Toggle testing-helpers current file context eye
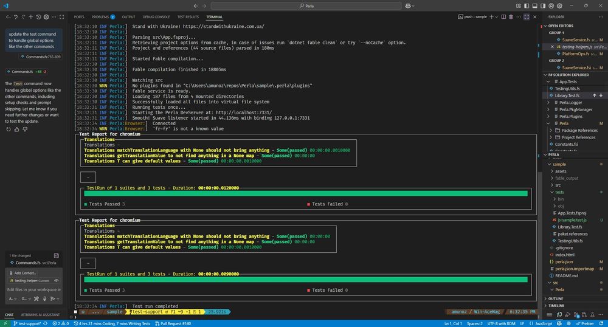The height and width of the screenshot is (327, 608). pos(57,281)
